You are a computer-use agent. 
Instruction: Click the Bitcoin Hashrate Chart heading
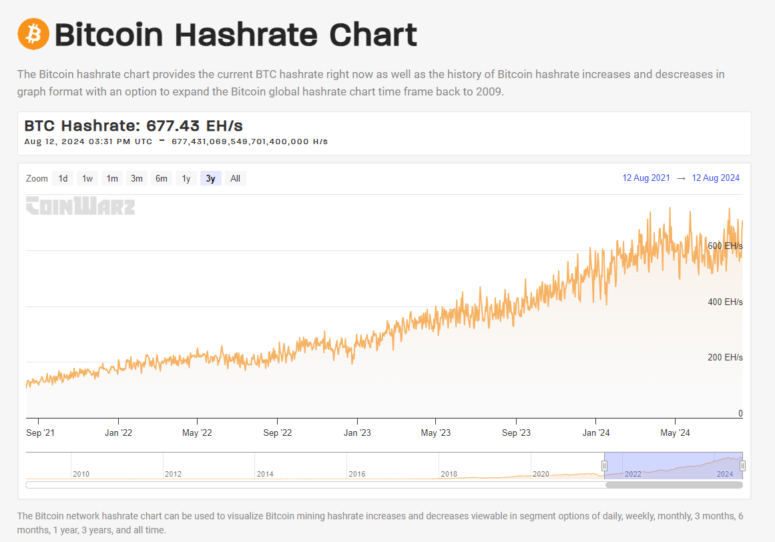coord(236,35)
